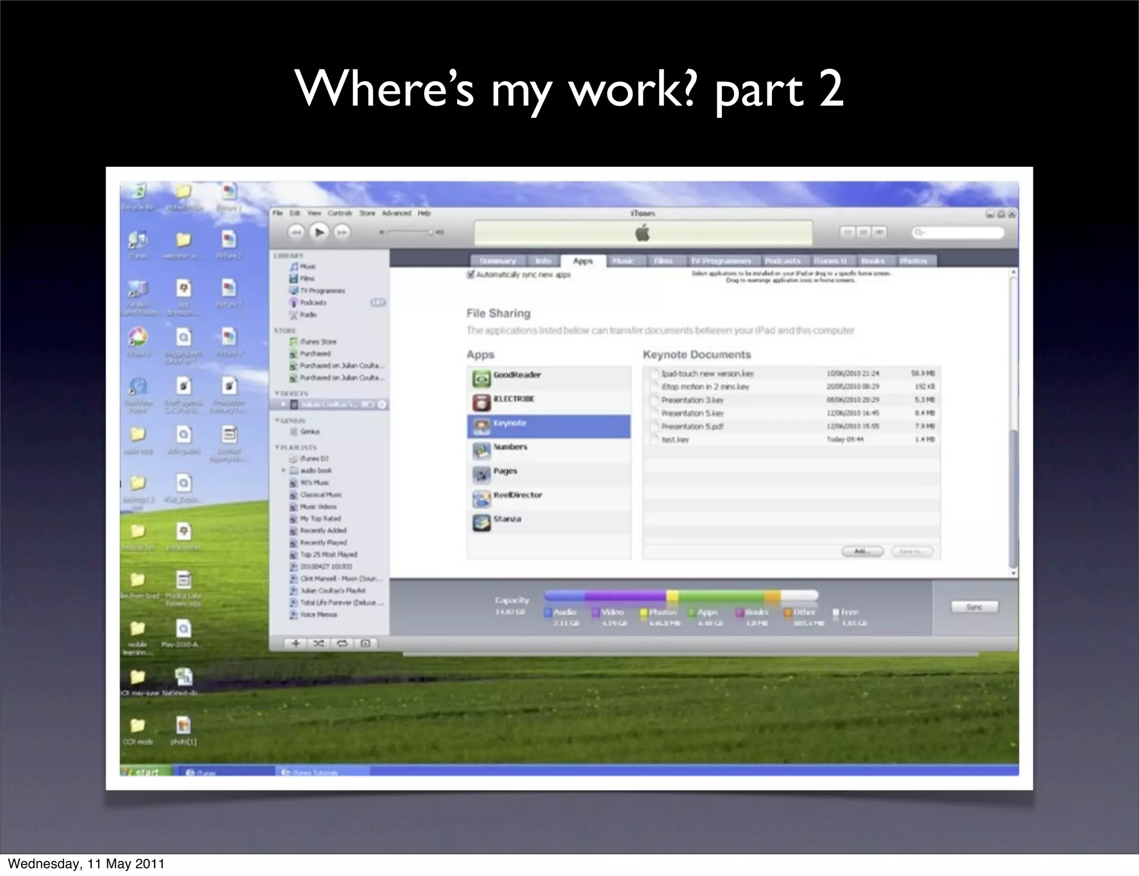The width and height of the screenshot is (1139, 876).
Task: Open the Advanced menu
Action: (396, 213)
